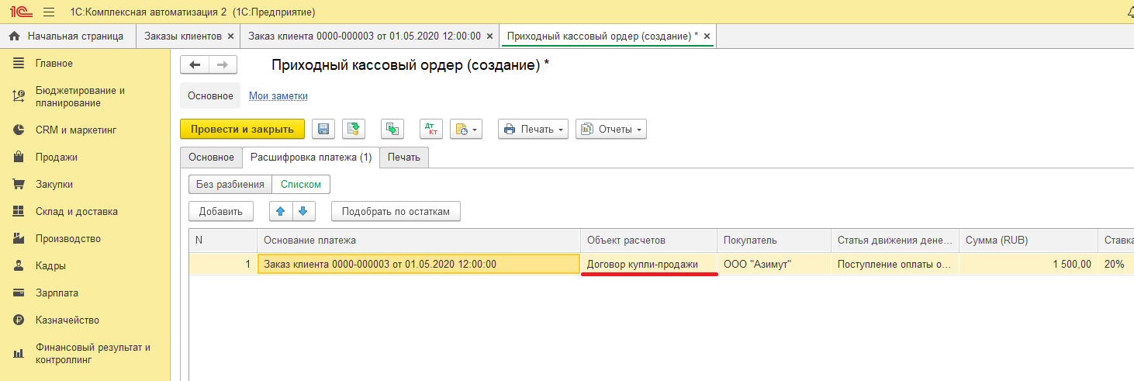Show Дт/Кт postings icon

tap(431, 130)
